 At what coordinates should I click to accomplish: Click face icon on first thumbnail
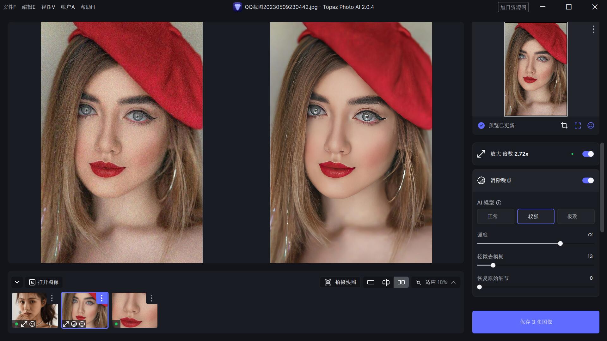[x=32, y=324]
